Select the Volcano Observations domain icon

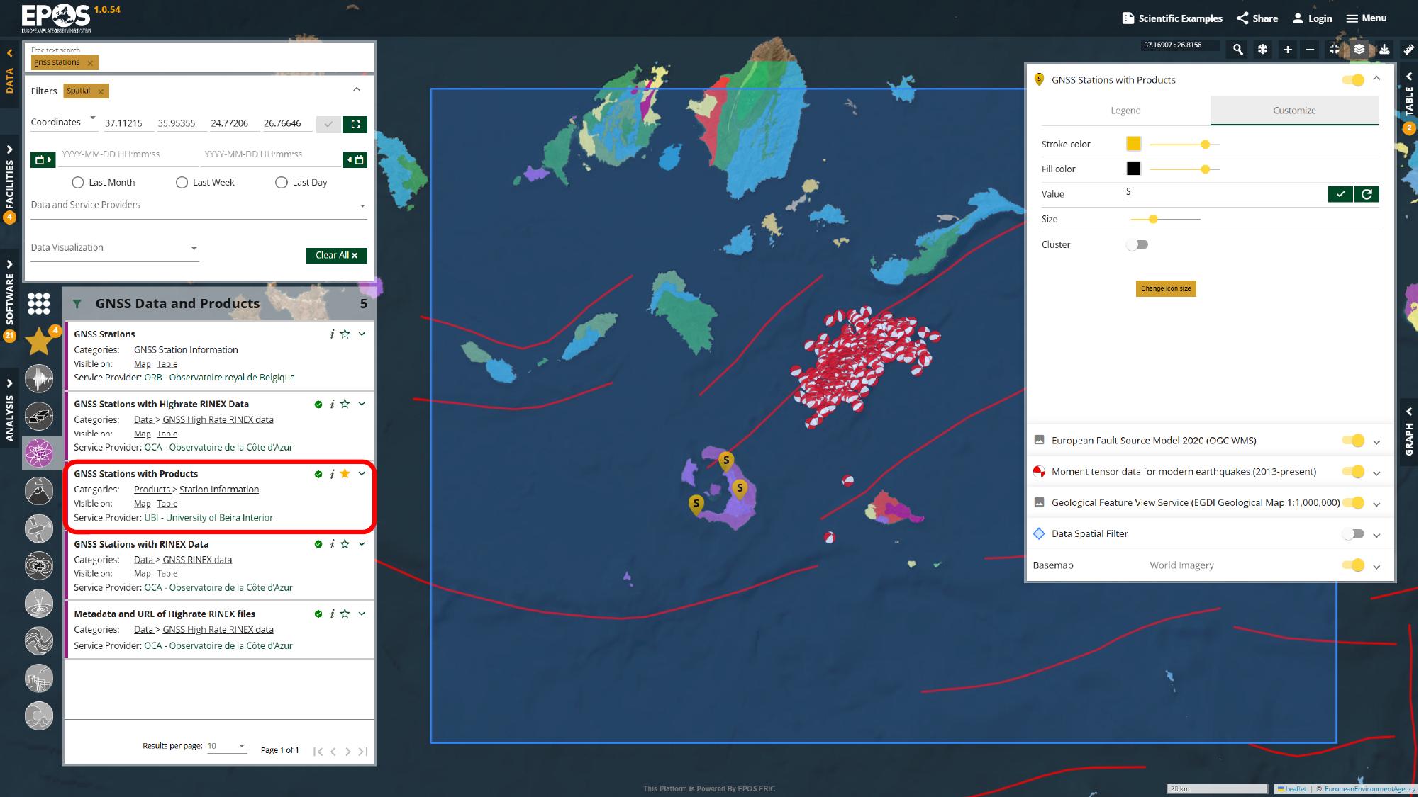(x=39, y=490)
